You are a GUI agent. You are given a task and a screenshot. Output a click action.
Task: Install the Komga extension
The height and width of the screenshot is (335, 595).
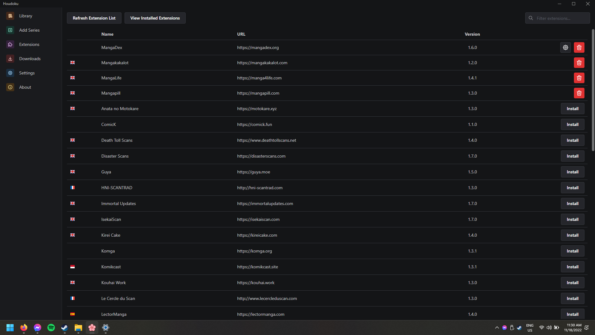pyautogui.click(x=572, y=251)
